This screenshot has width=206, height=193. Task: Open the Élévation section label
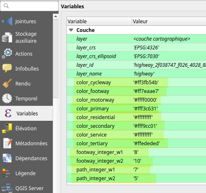pos(26,128)
